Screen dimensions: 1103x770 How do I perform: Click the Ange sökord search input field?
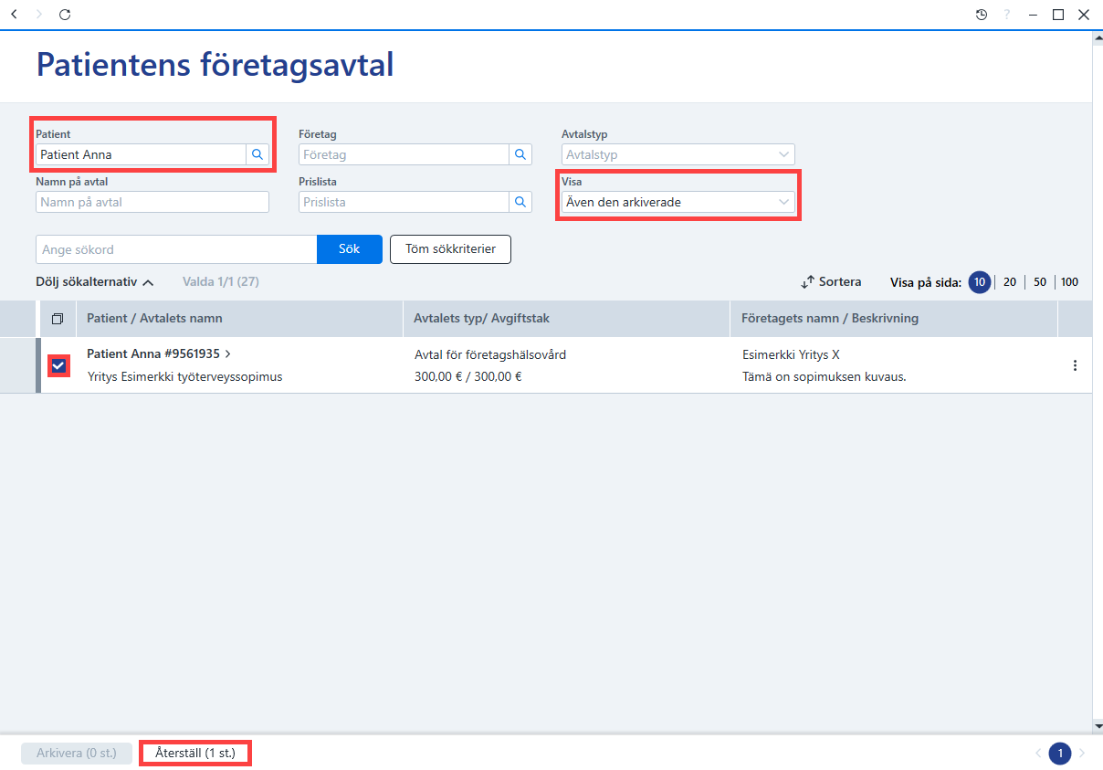pyautogui.click(x=176, y=249)
